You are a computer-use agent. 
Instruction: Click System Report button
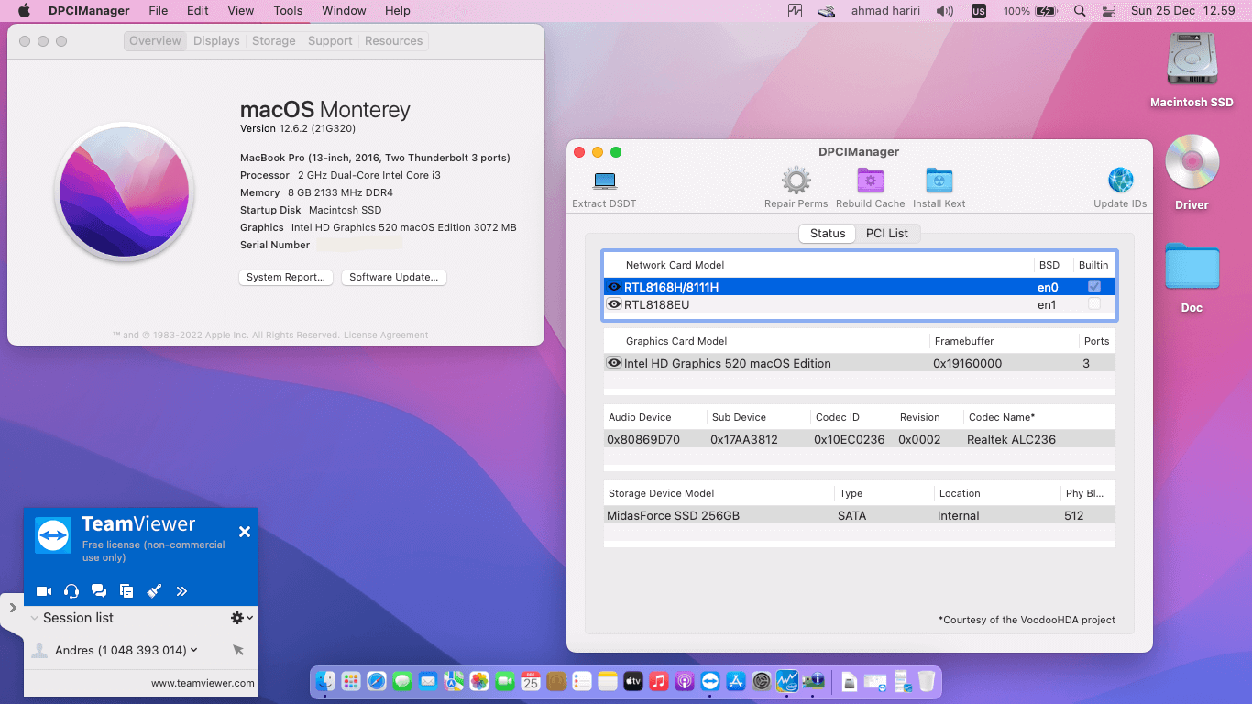(286, 277)
